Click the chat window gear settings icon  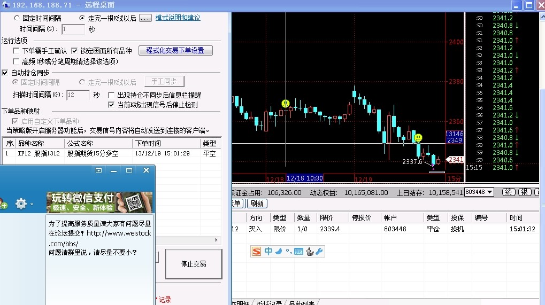21,204
